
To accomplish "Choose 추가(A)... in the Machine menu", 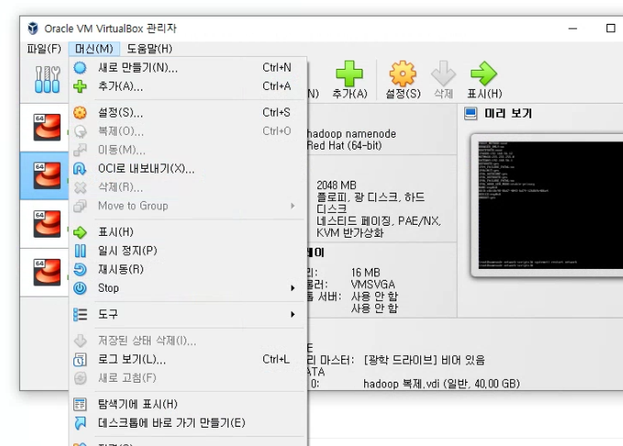I will pyautogui.click(x=188, y=86).
